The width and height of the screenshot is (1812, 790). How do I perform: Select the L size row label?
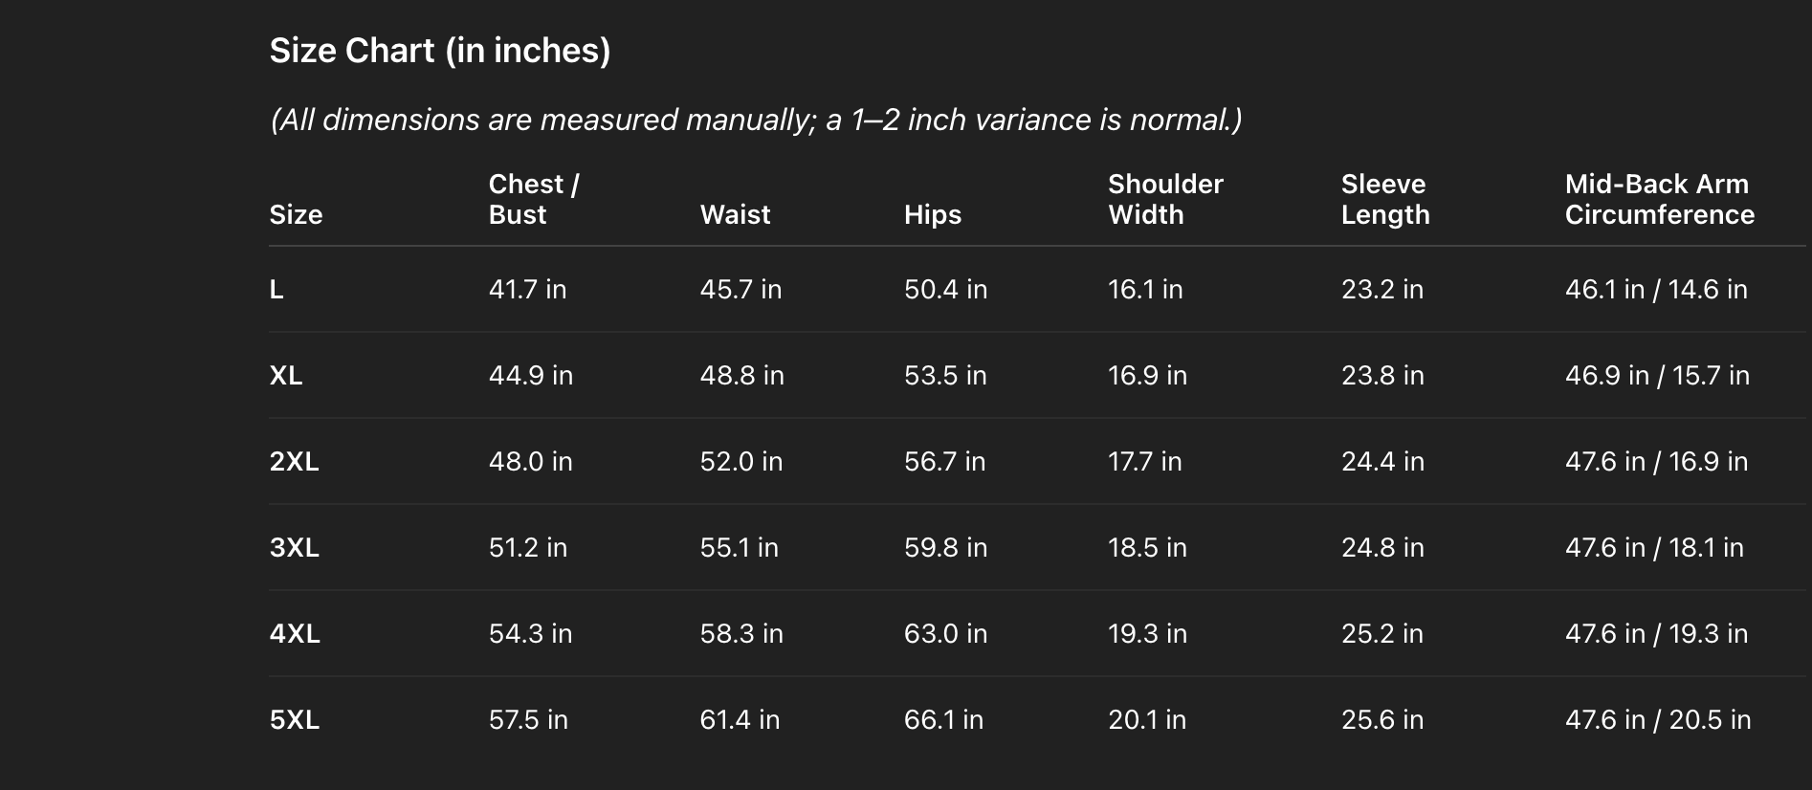tap(276, 289)
